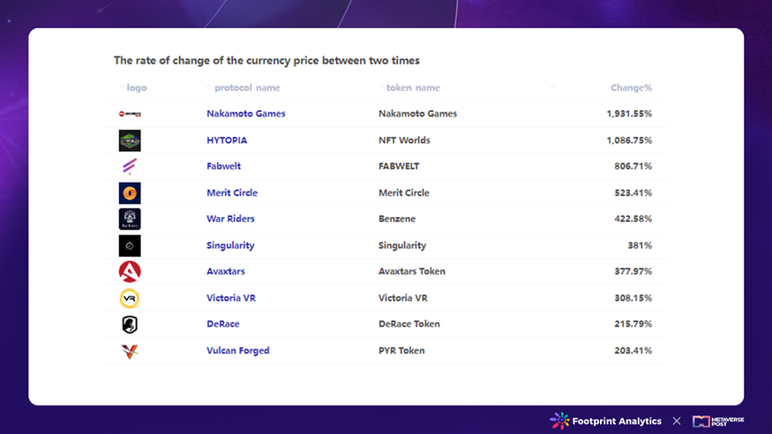Select the 806.71% change value
This screenshot has width=772, height=434.
click(x=633, y=167)
